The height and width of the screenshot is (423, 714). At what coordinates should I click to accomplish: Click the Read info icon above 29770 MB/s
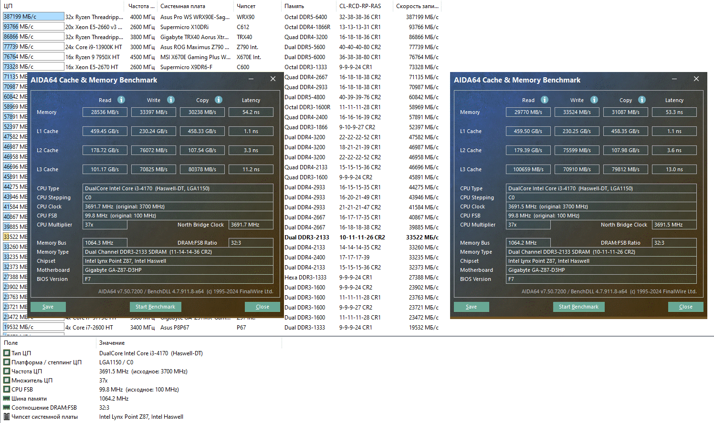pyautogui.click(x=545, y=100)
